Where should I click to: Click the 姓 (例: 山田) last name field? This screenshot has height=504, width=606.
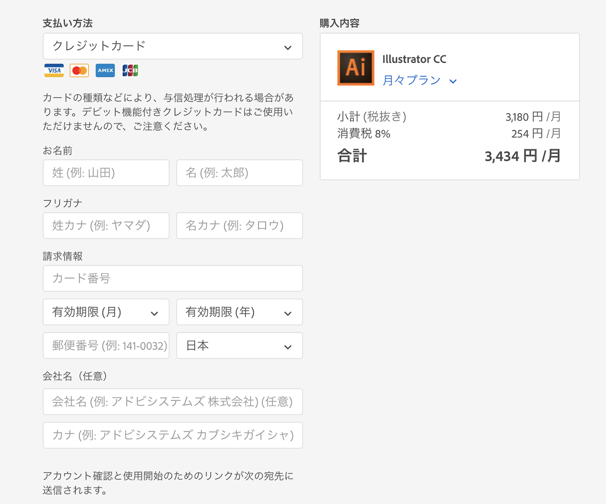pos(106,173)
